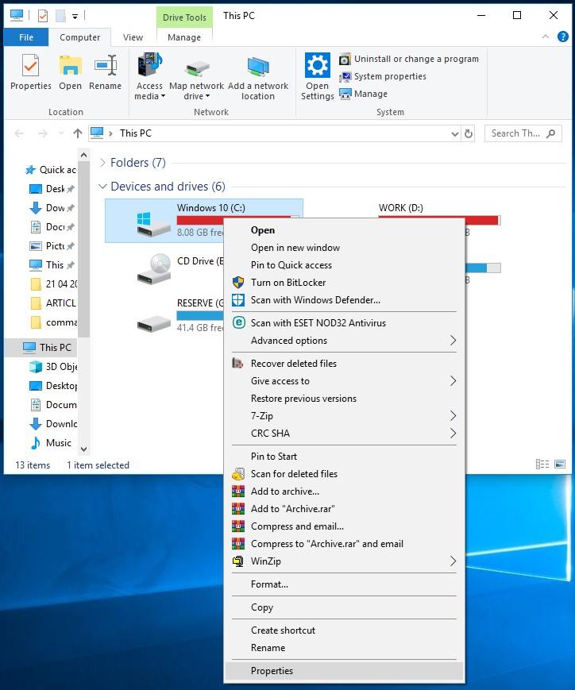Image resolution: width=575 pixels, height=690 pixels.
Task: Open pinned Downloads under Quick access
Action: click(x=52, y=208)
